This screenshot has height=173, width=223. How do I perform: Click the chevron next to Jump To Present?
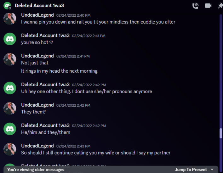click(x=212, y=170)
